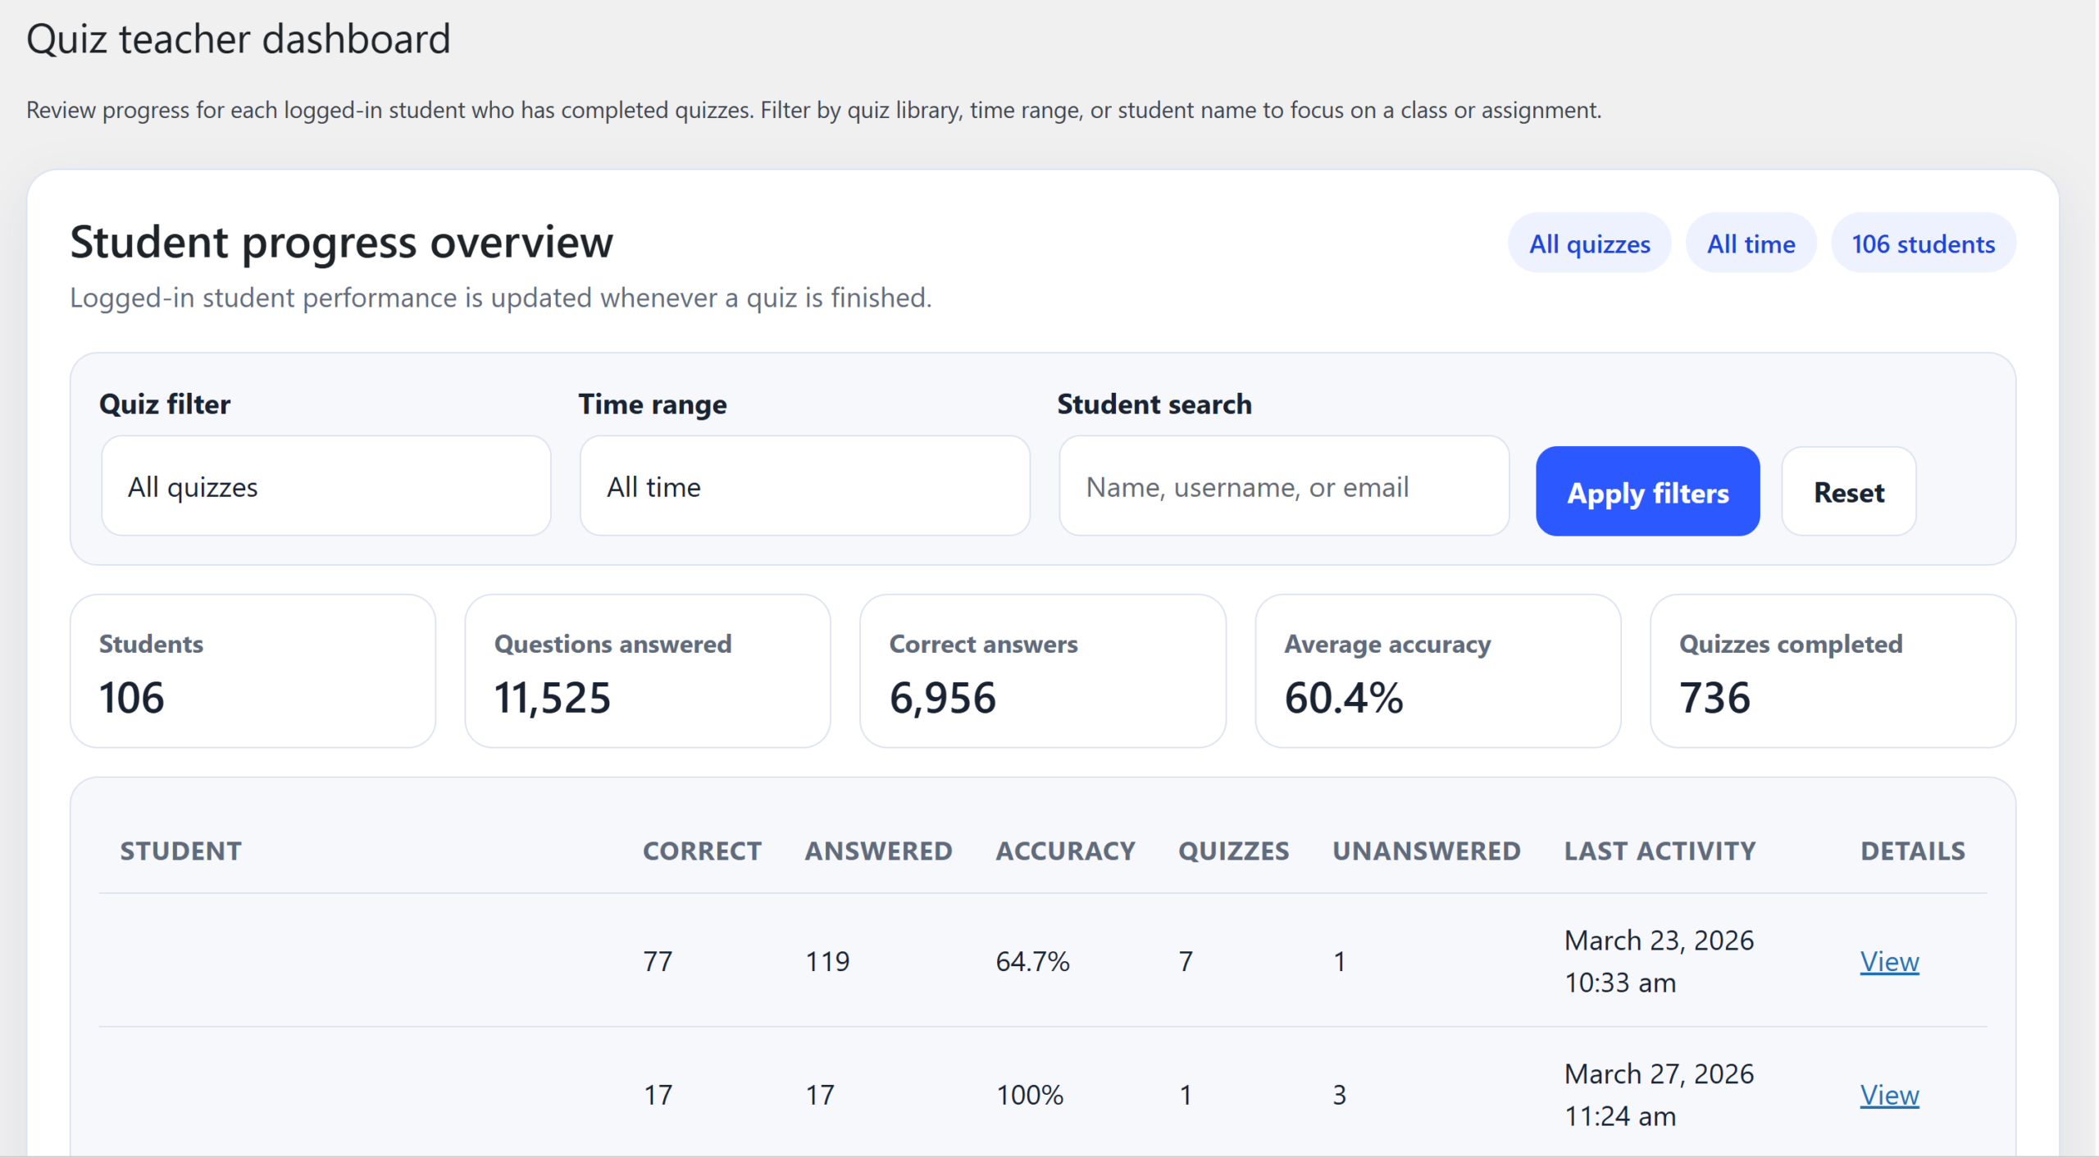Open the Time range dropdown
Viewport: 2099px width, 1158px height.
click(x=804, y=486)
